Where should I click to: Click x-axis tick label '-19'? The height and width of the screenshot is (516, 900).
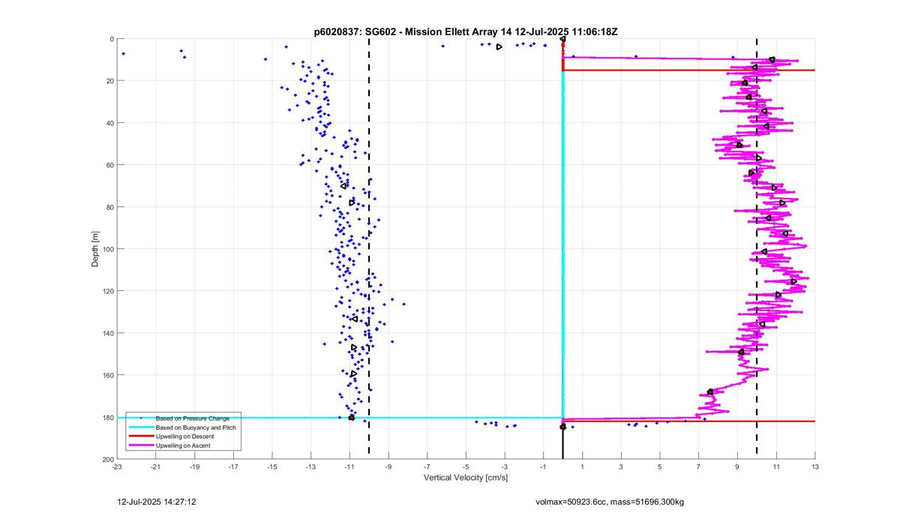pyautogui.click(x=194, y=467)
